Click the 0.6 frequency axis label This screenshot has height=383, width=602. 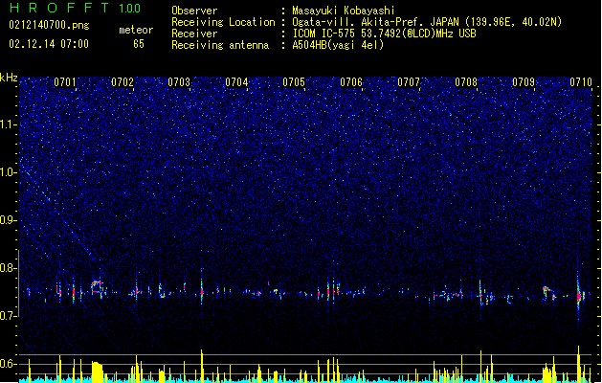pyautogui.click(x=9, y=364)
